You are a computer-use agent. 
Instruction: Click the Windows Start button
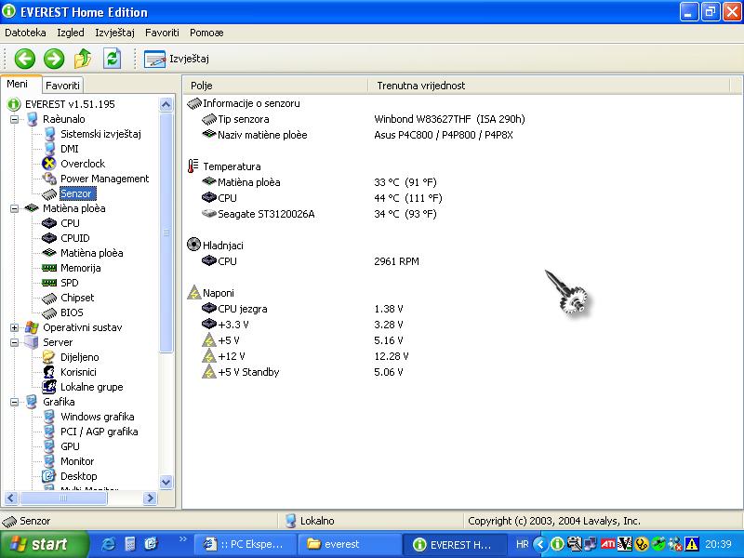pos(44,544)
